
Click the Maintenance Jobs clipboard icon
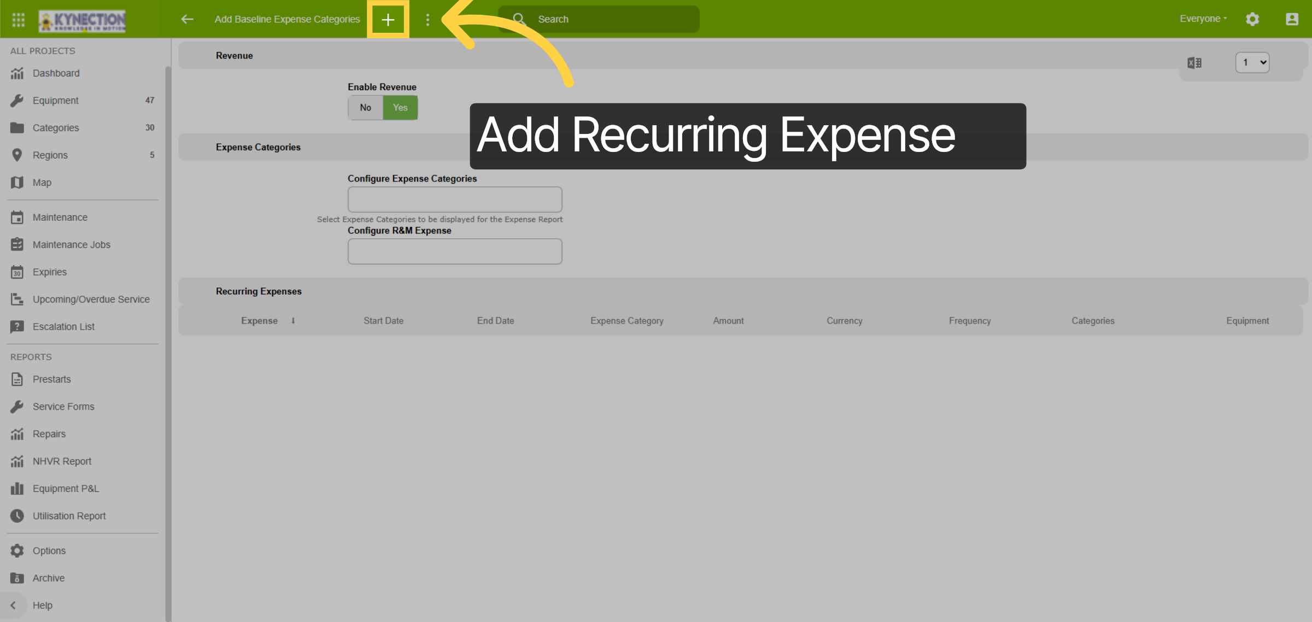pyautogui.click(x=17, y=245)
